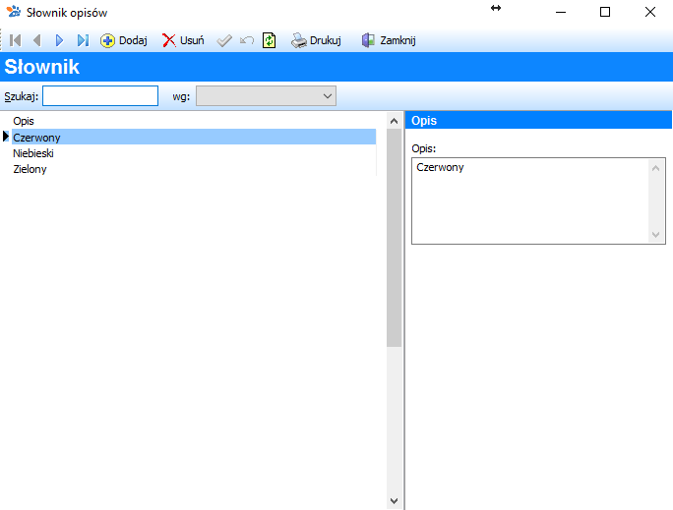Undo changes with the arrow icon
Screen dimensions: 673x510
pyautogui.click(x=247, y=40)
